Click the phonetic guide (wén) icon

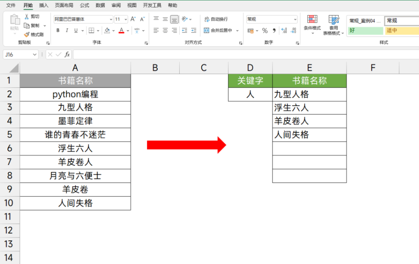tap(137, 30)
